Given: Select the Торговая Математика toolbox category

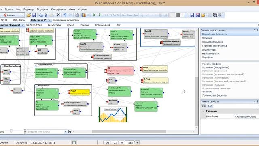Looking at the screenshot, I should click(x=214, y=46).
